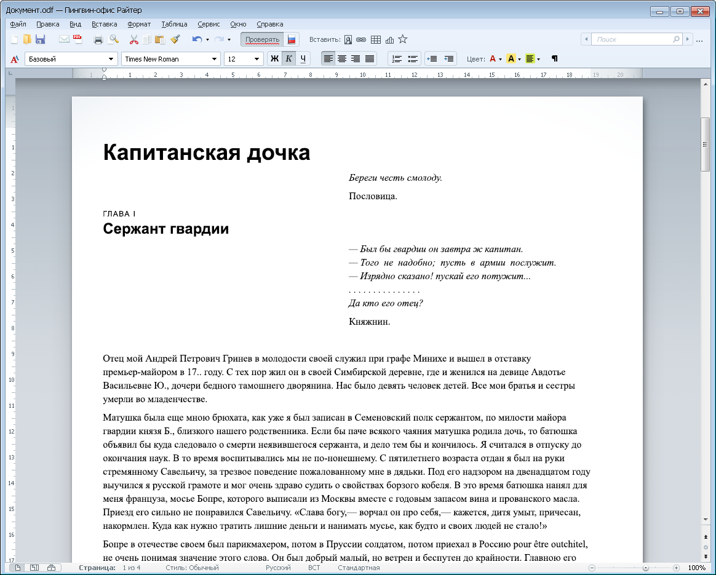This screenshot has width=716, height=575.
Task: Click the yellow text highlight color button
Action: pyautogui.click(x=511, y=59)
